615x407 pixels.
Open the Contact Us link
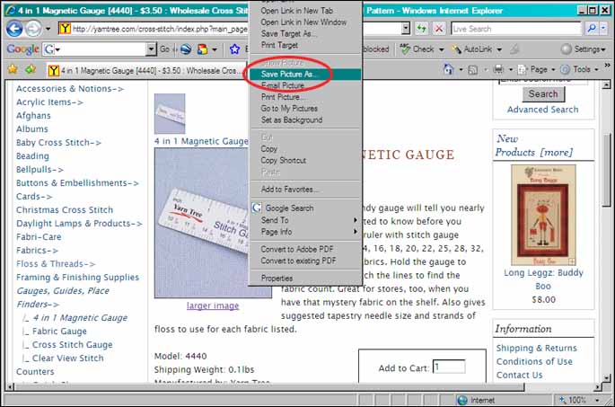coord(519,375)
